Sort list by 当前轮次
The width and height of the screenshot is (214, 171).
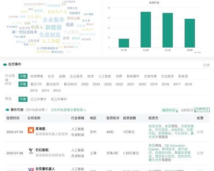[187, 110]
